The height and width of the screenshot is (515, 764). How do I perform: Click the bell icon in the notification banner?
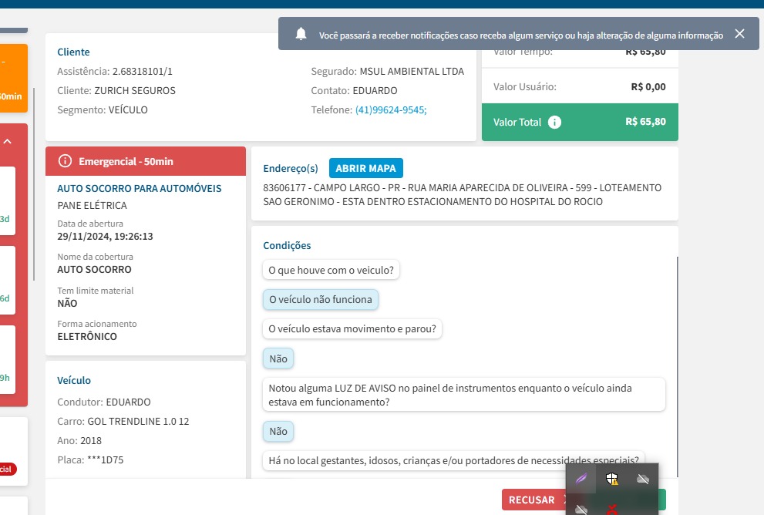pyautogui.click(x=301, y=34)
